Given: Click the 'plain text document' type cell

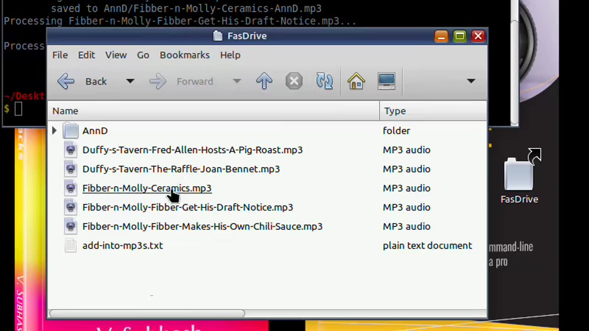Looking at the screenshot, I should pyautogui.click(x=427, y=245).
